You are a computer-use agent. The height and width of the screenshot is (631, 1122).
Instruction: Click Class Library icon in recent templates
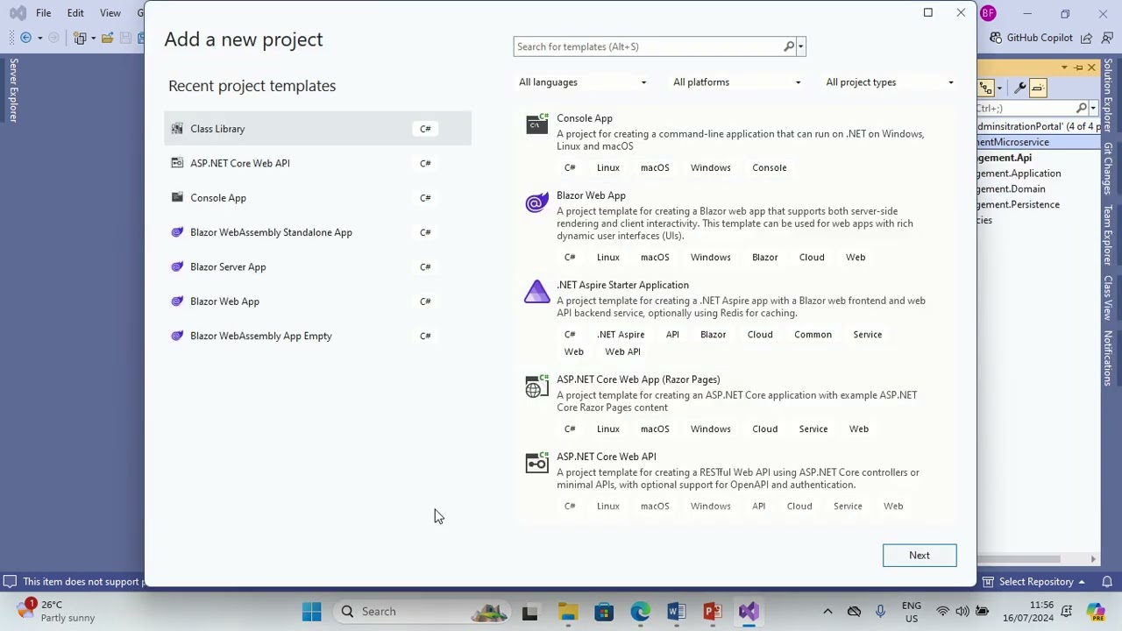pyautogui.click(x=177, y=129)
